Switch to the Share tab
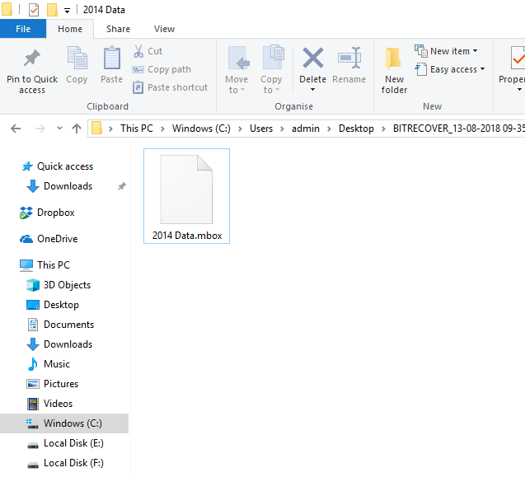Image resolution: width=525 pixels, height=477 pixels. tap(118, 29)
